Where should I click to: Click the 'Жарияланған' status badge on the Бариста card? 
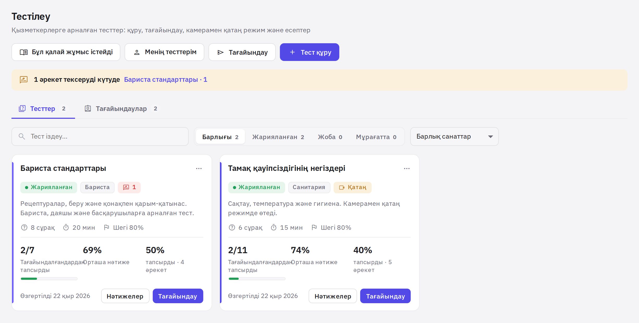(49, 187)
